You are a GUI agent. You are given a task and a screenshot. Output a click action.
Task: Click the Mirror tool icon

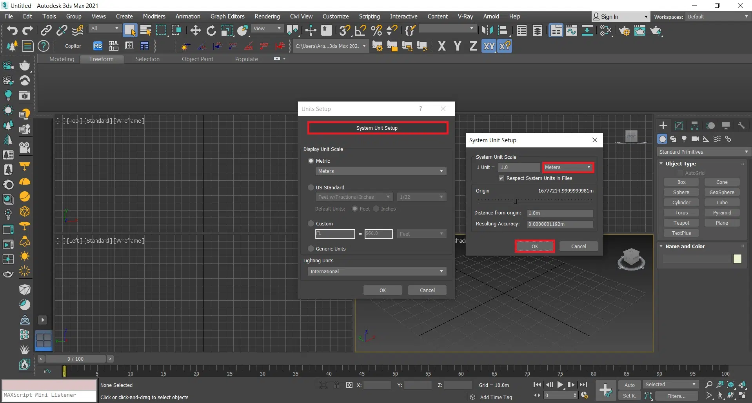click(x=487, y=30)
